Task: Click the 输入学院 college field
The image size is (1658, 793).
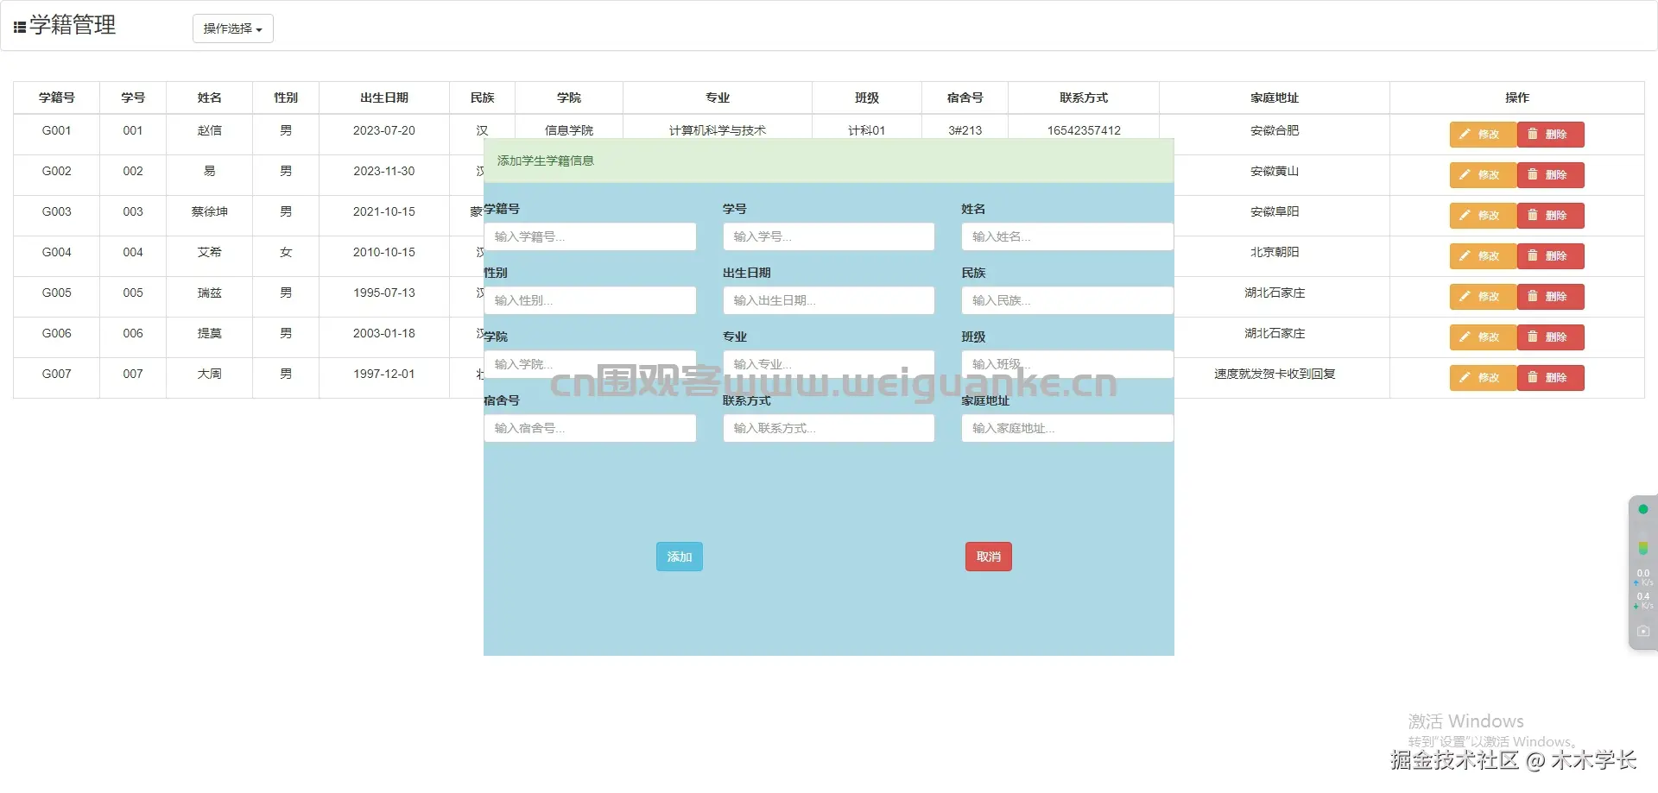Action: coord(590,364)
